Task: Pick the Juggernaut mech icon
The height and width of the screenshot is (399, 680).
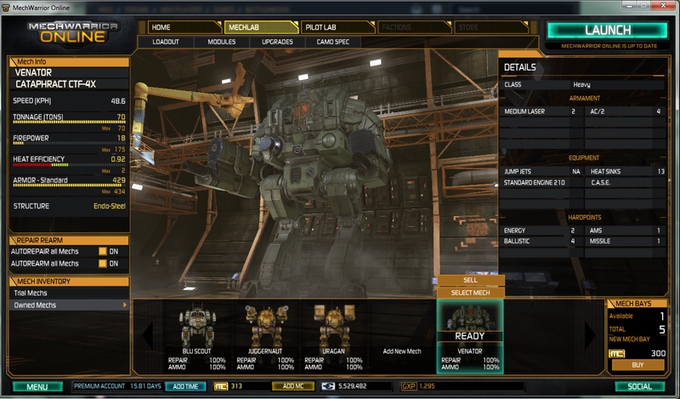Action: pyautogui.click(x=261, y=326)
